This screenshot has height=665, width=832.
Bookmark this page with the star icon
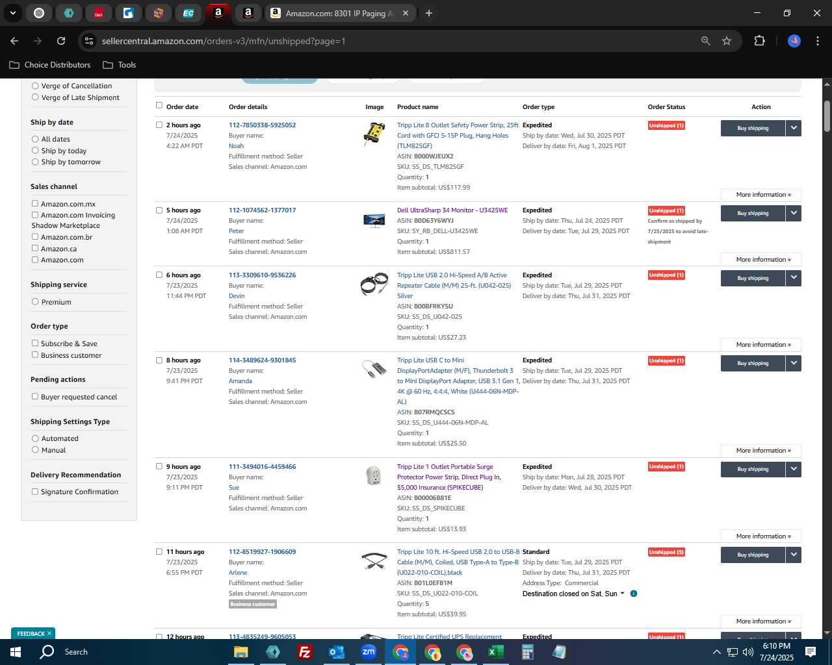pos(727,41)
